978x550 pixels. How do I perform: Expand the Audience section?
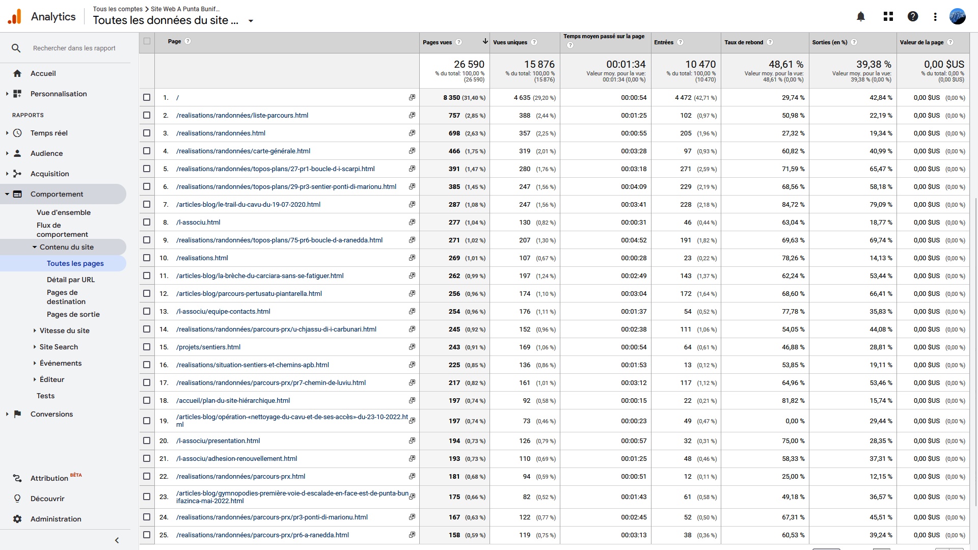[x=7, y=153]
